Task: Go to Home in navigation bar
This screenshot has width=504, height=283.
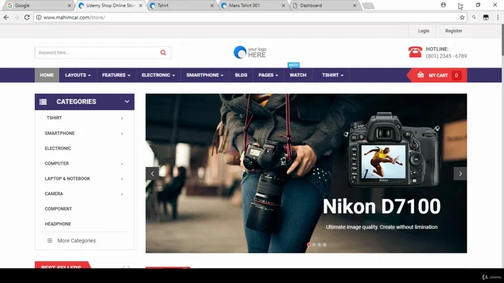Action: click(47, 75)
